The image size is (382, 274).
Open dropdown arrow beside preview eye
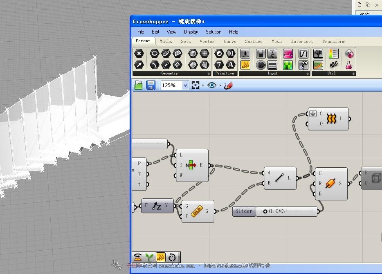click(220, 85)
